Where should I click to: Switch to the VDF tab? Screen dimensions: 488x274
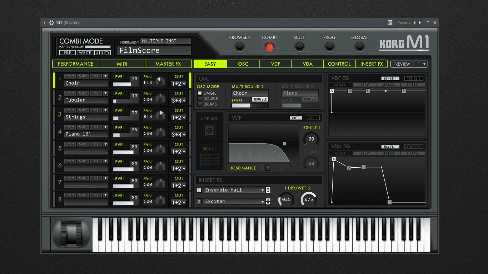(x=275, y=64)
